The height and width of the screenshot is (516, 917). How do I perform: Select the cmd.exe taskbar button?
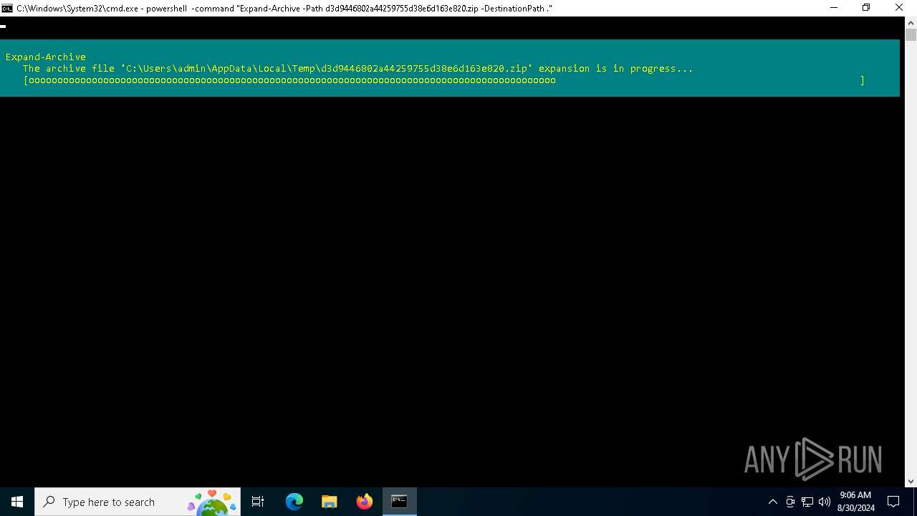(x=400, y=502)
